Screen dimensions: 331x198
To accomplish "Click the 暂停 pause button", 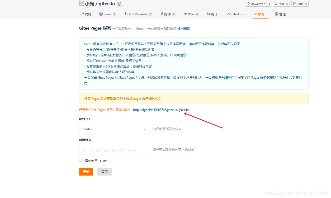I will pos(104,171).
